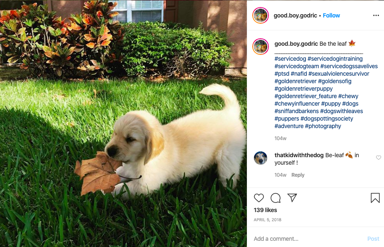Focus the Add a comment field
384x247 pixels.
pos(308,239)
